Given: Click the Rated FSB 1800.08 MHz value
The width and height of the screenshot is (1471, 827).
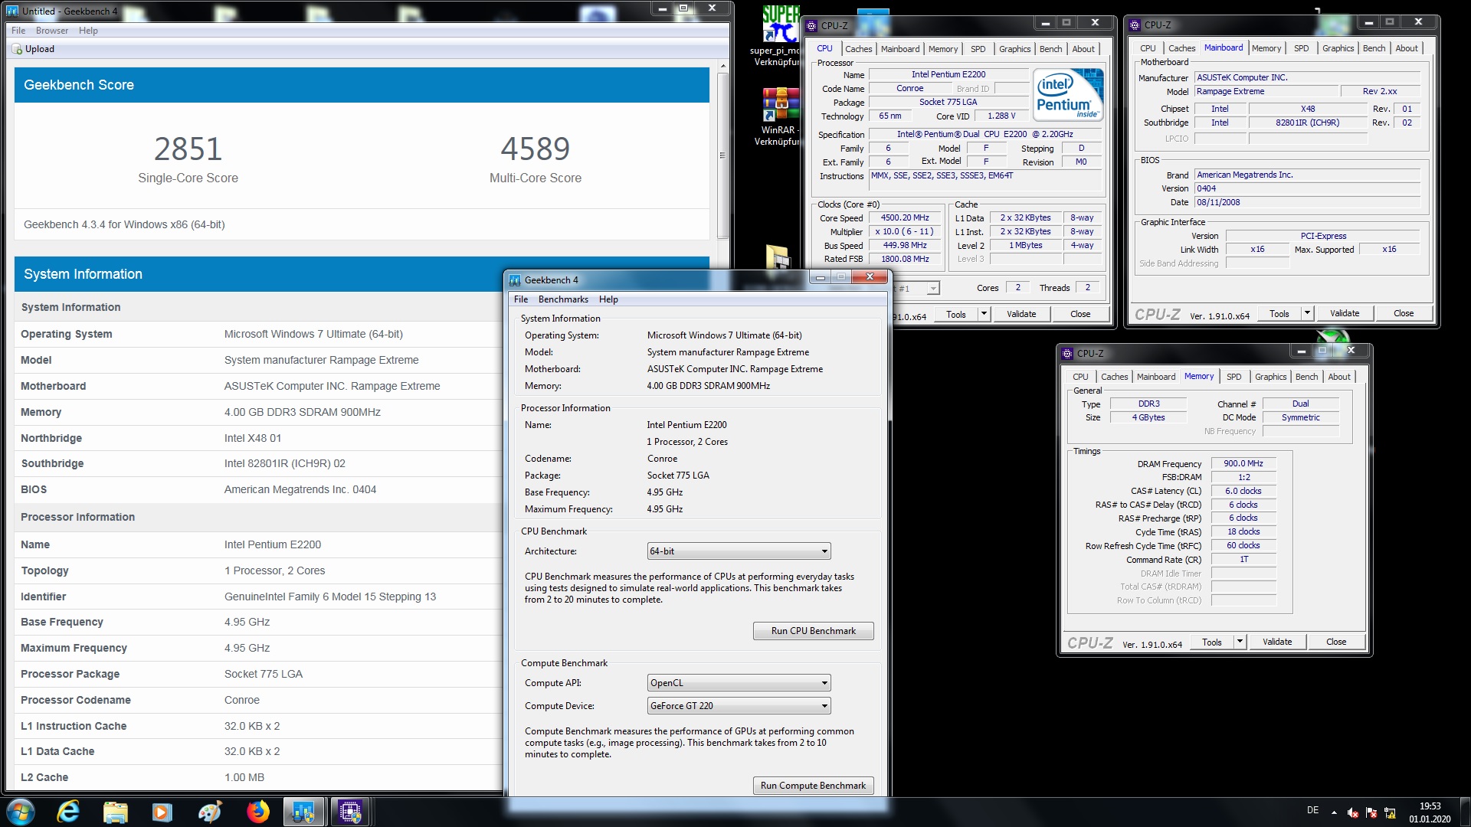Looking at the screenshot, I should (904, 260).
